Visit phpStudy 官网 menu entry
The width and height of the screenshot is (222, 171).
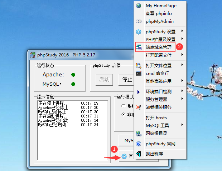tap(160, 144)
